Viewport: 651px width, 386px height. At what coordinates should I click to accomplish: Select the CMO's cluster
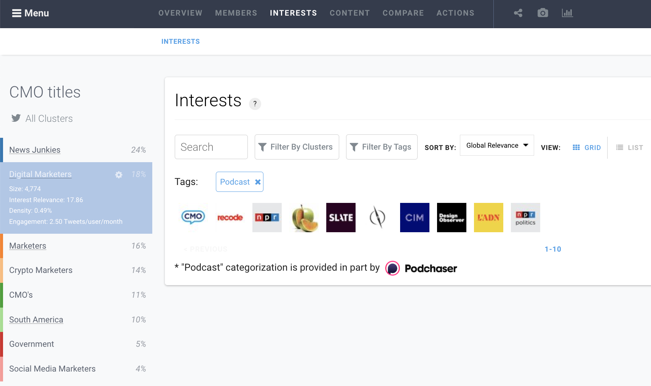[x=21, y=295]
